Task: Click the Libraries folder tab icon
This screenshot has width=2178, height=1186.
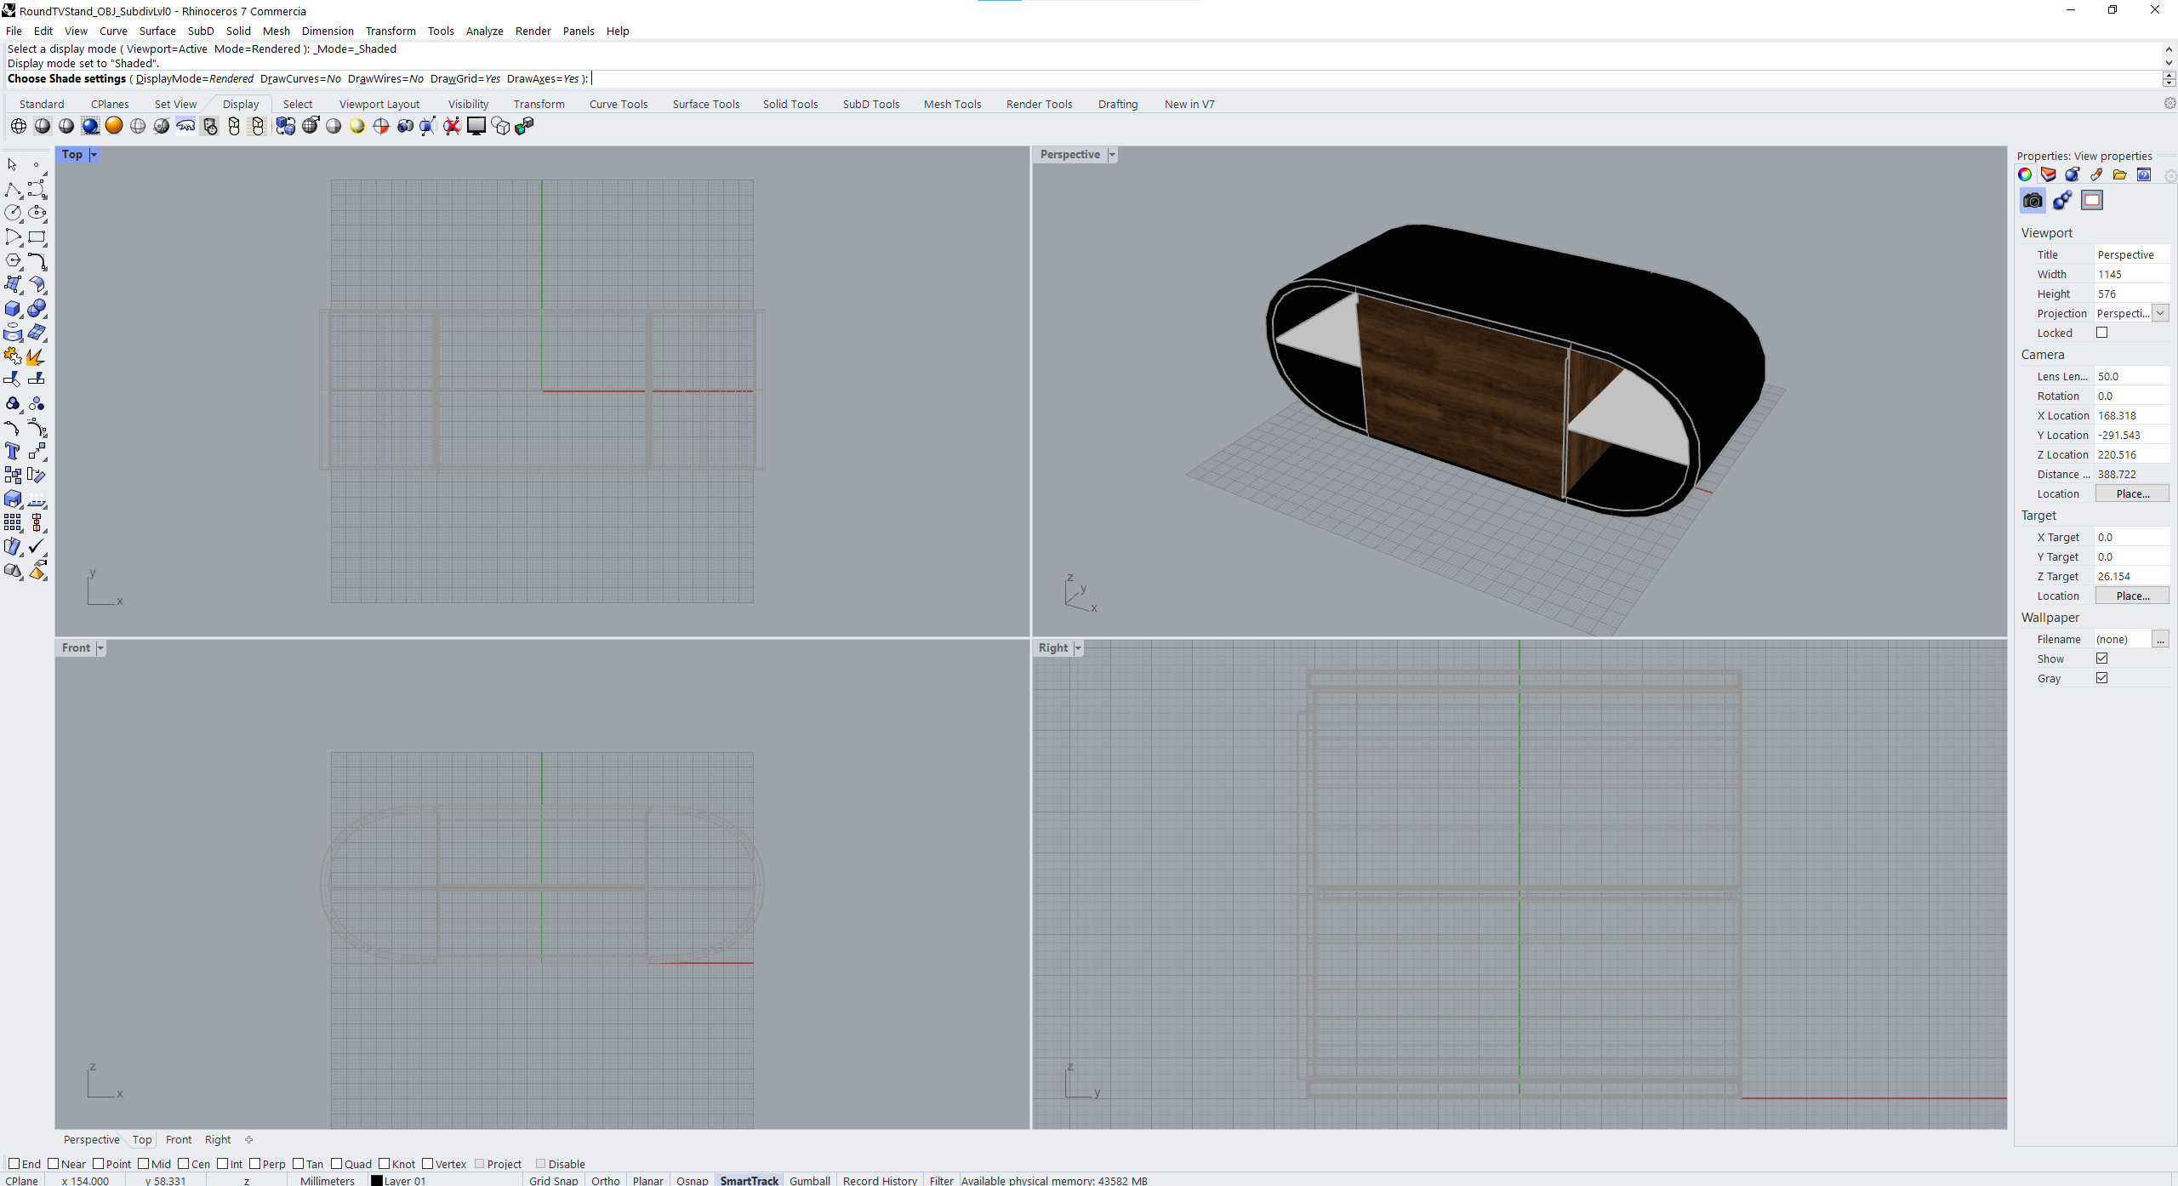Action: click(x=2120, y=174)
